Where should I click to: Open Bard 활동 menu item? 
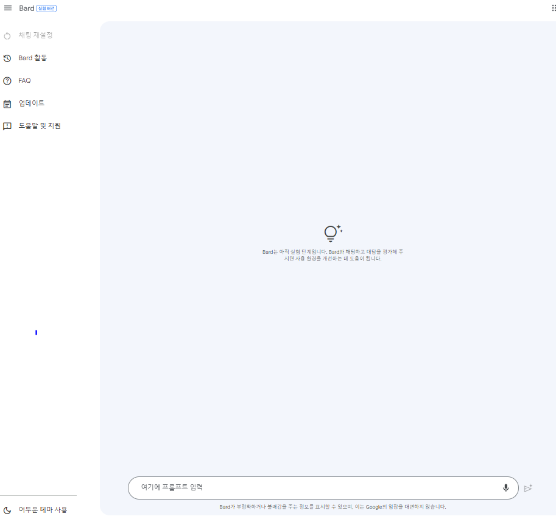33,58
